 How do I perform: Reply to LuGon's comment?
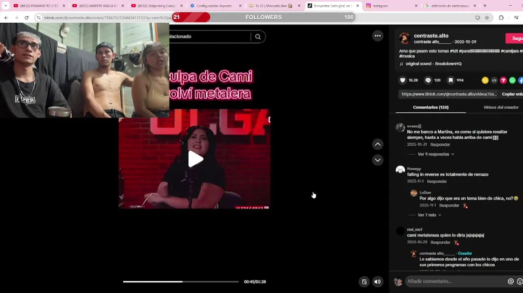pos(449,206)
